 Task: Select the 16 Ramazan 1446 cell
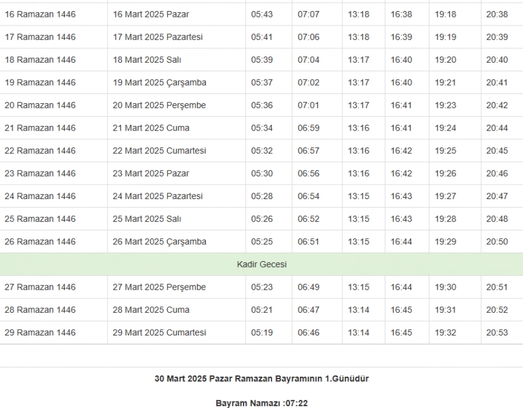(x=40, y=14)
